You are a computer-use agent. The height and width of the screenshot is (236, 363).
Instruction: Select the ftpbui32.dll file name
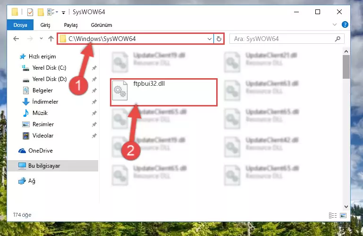tap(149, 83)
